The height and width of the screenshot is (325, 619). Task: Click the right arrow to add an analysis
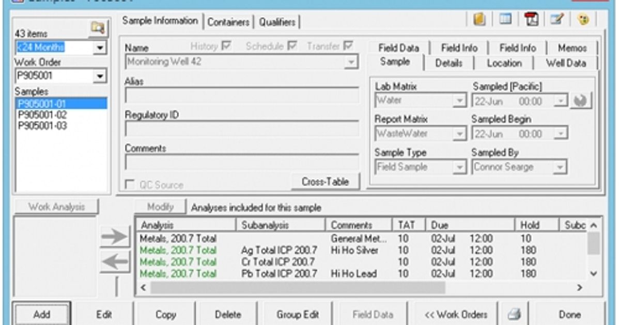[113, 237]
